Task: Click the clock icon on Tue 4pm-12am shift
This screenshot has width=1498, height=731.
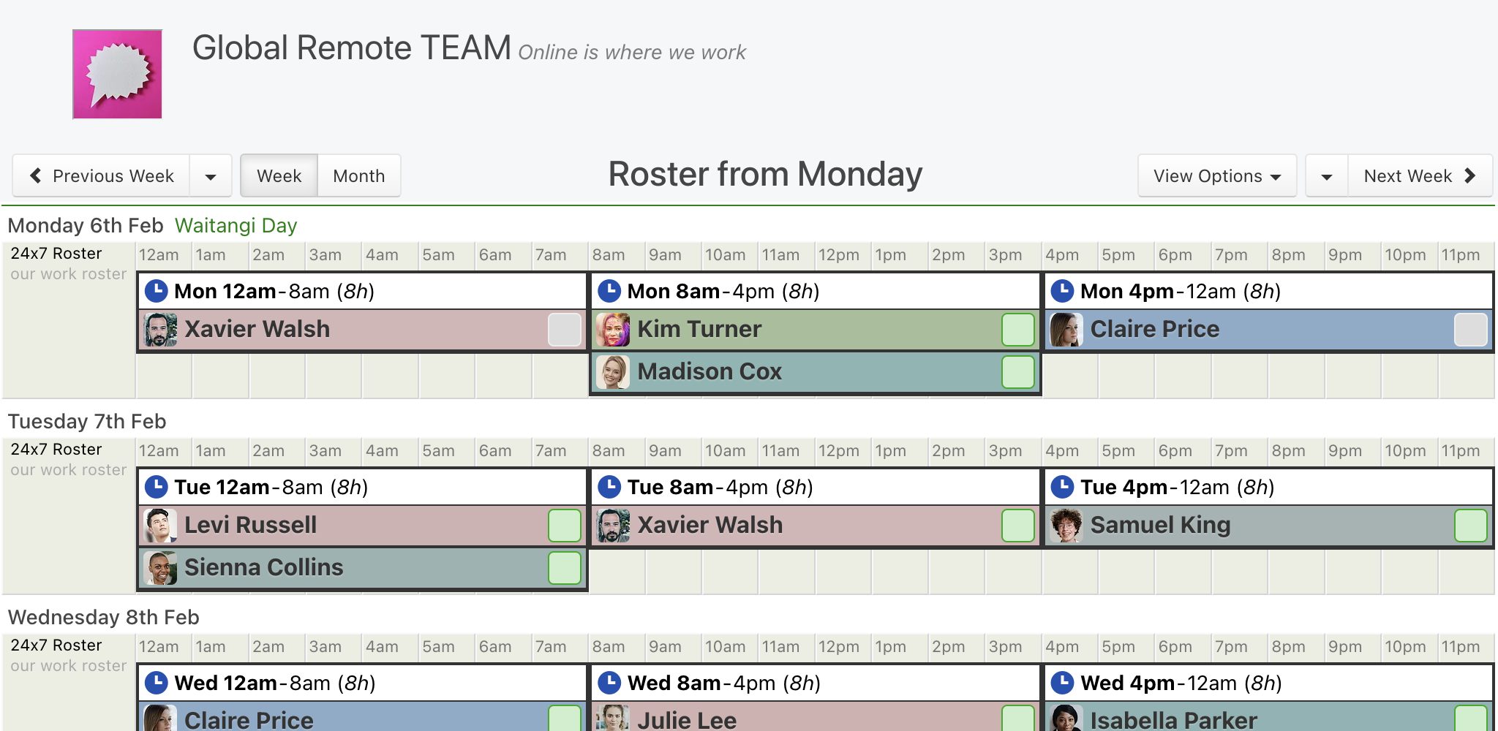Action: (1062, 487)
